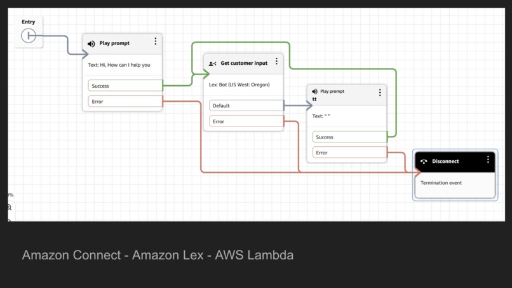Image resolution: width=512 pixels, height=288 pixels.
Task: Select Error branch of tt Play prompt
Action: click(x=350, y=153)
